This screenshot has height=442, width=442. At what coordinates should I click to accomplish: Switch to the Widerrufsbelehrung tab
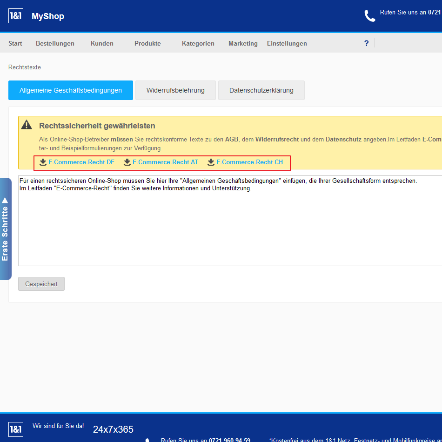tap(175, 90)
